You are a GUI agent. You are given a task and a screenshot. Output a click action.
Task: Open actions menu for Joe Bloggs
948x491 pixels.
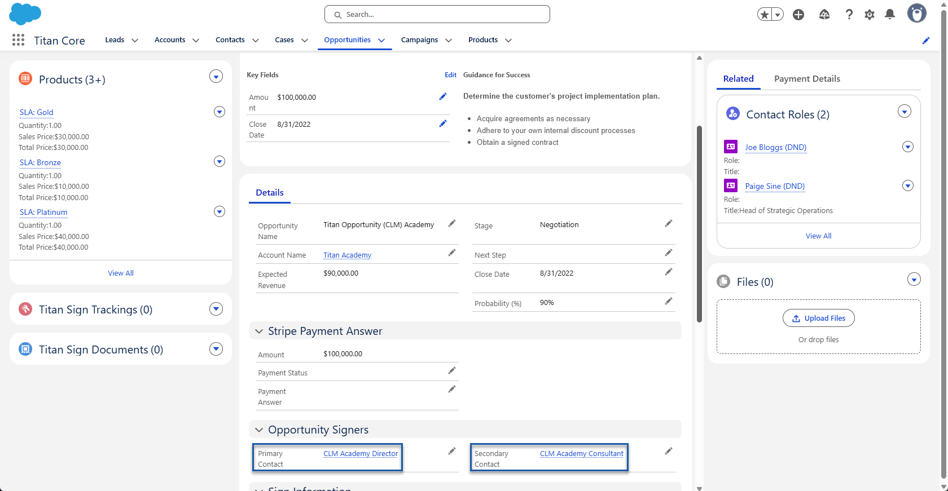[x=907, y=147]
